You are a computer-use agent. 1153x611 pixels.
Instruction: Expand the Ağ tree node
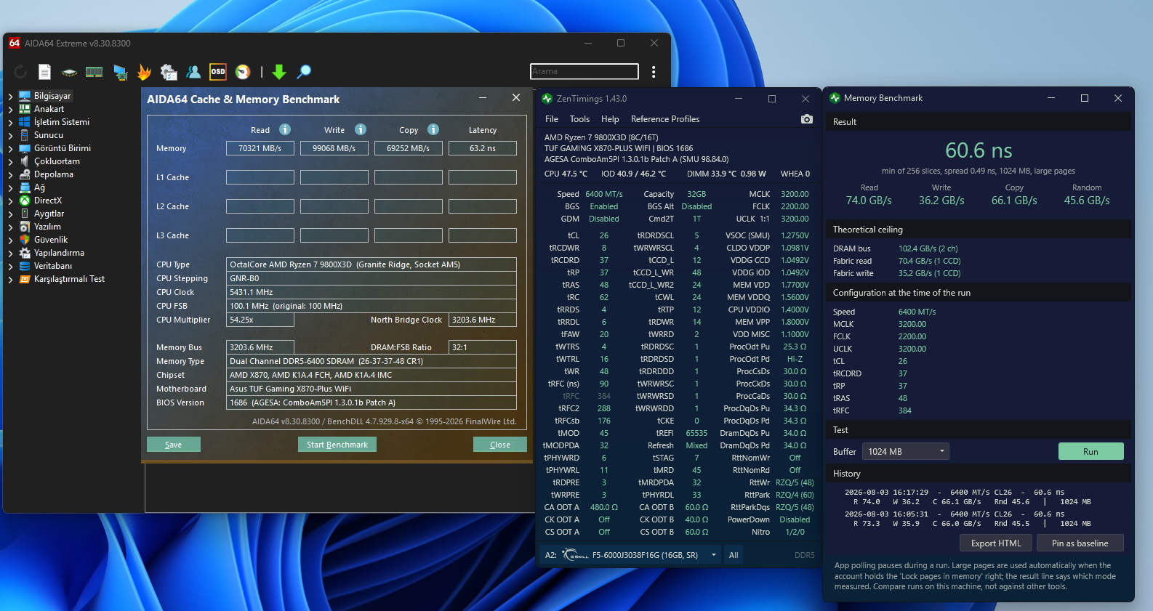coord(10,187)
